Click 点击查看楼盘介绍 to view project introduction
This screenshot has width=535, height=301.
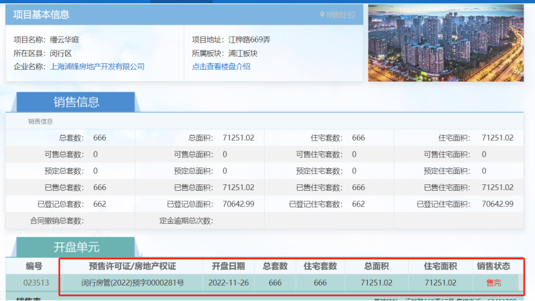coord(221,66)
